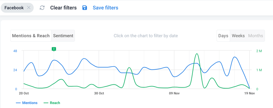273x108 pixels.
Task: Click the 1 M reach axis value
Action: coord(259,70)
